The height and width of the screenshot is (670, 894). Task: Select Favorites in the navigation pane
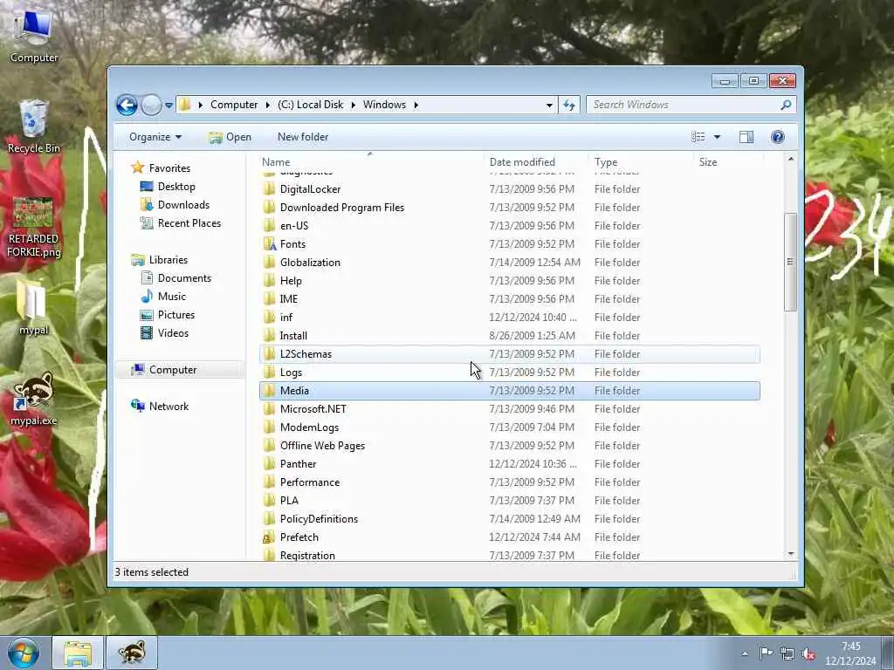pos(169,168)
